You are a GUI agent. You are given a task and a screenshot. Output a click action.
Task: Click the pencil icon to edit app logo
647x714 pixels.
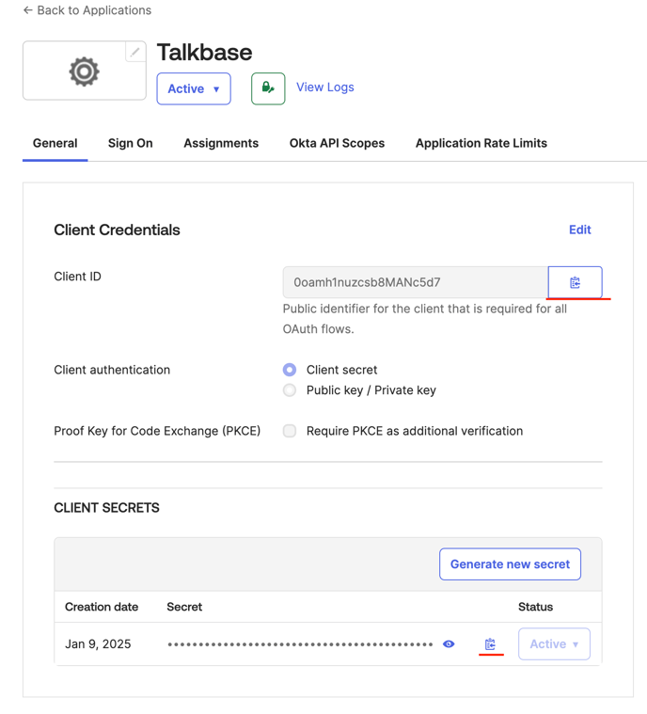(135, 52)
